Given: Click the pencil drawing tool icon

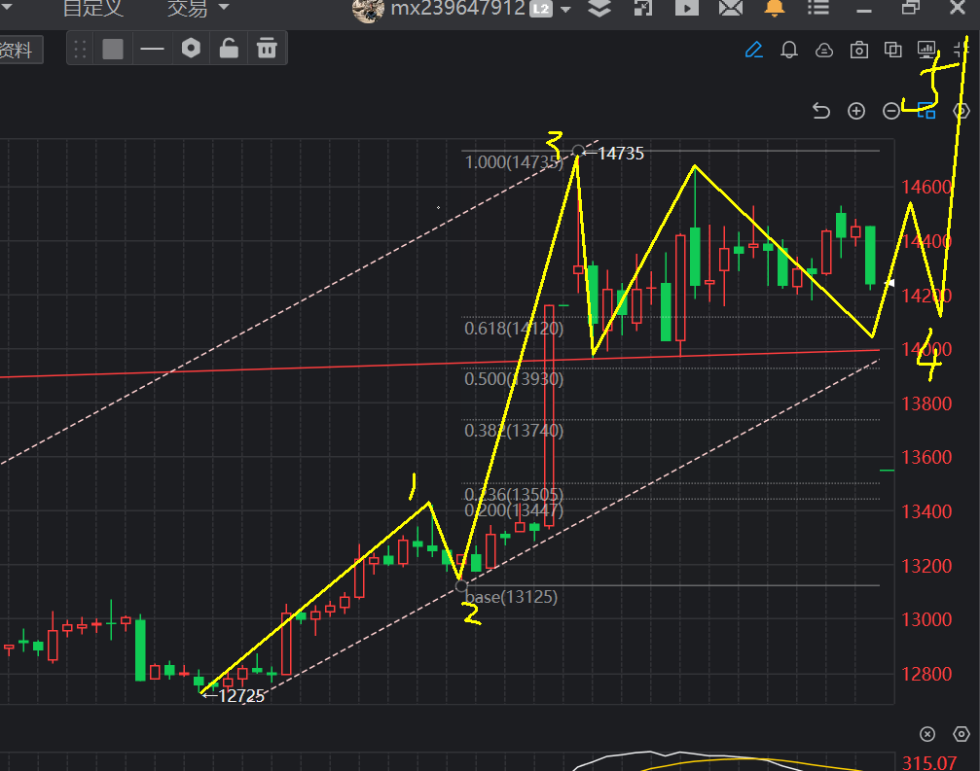Looking at the screenshot, I should [x=754, y=50].
